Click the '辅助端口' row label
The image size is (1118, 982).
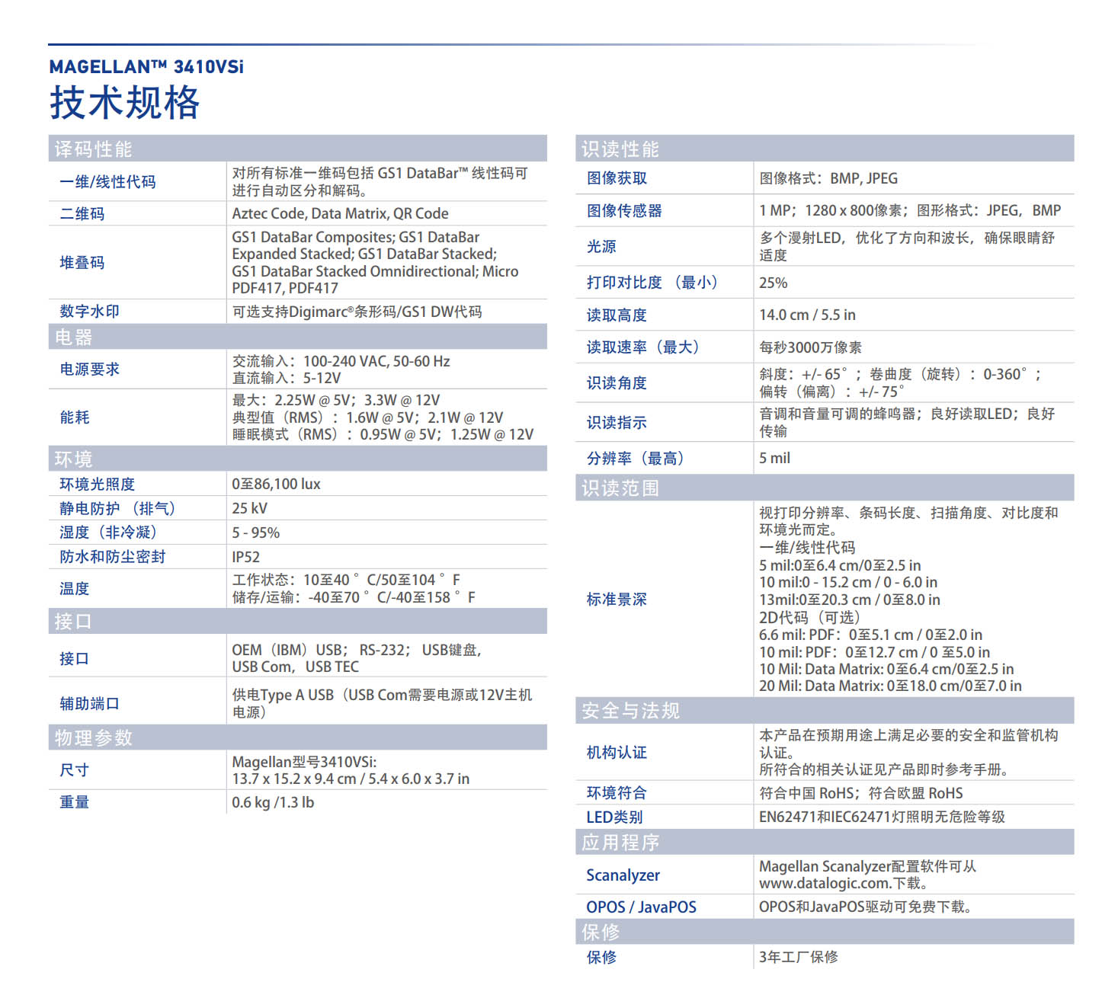tap(90, 704)
